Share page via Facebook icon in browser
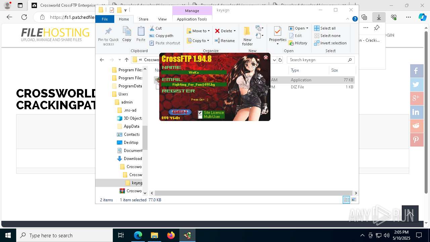The width and height of the screenshot is (430, 242). 416,71
